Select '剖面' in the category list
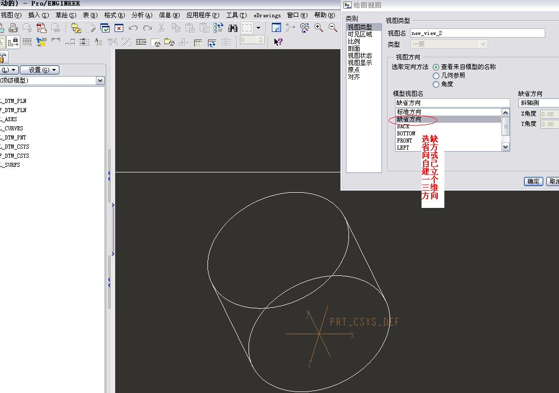This screenshot has height=393, width=559. tap(354, 49)
